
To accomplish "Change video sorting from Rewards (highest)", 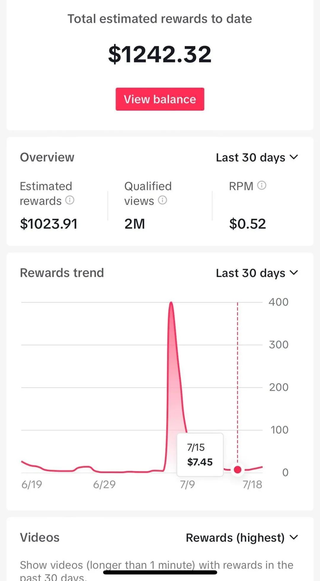I will [x=241, y=538].
